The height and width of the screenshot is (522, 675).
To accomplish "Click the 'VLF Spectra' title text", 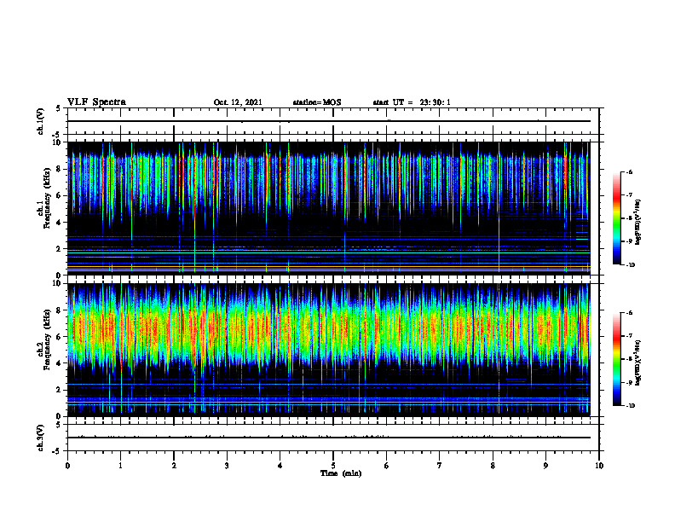I will [x=96, y=101].
